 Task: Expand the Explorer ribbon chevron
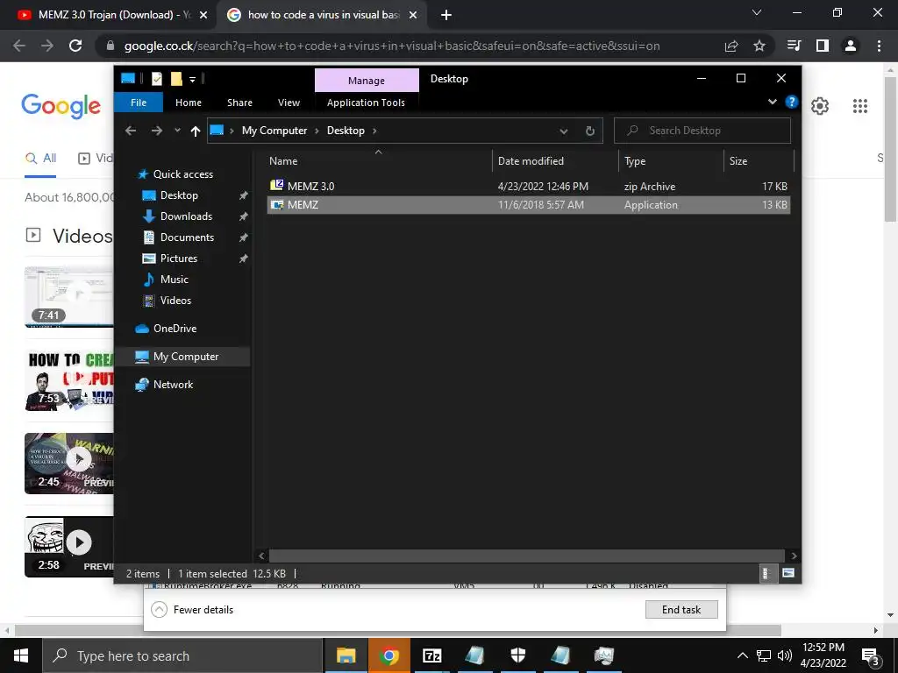coord(772,102)
